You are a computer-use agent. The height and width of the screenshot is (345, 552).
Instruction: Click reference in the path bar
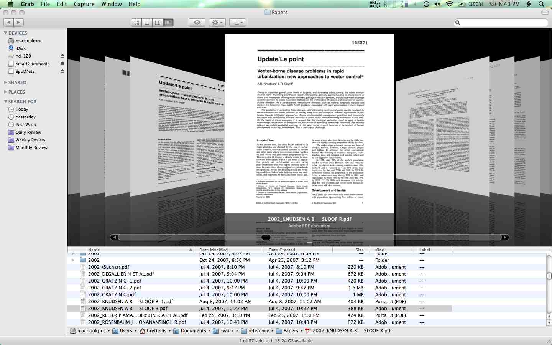pyautogui.click(x=255, y=331)
